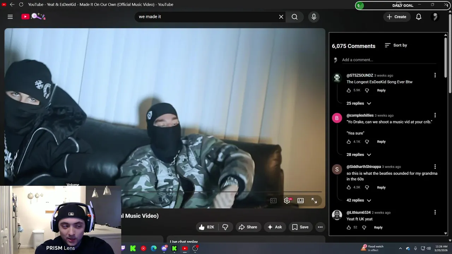
Task: Reply to the @Lithium6534 comment
Action: [378, 228]
